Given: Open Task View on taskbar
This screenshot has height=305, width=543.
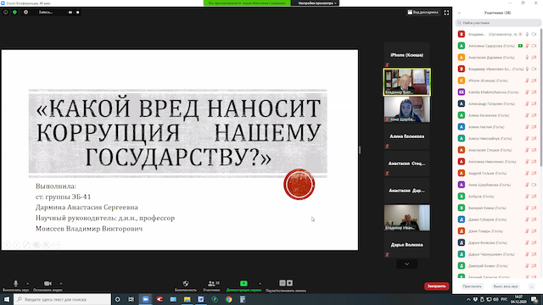Looking at the screenshot, I should tap(132, 299).
